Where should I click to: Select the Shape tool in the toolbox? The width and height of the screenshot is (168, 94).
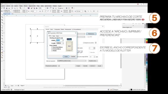(2, 17)
